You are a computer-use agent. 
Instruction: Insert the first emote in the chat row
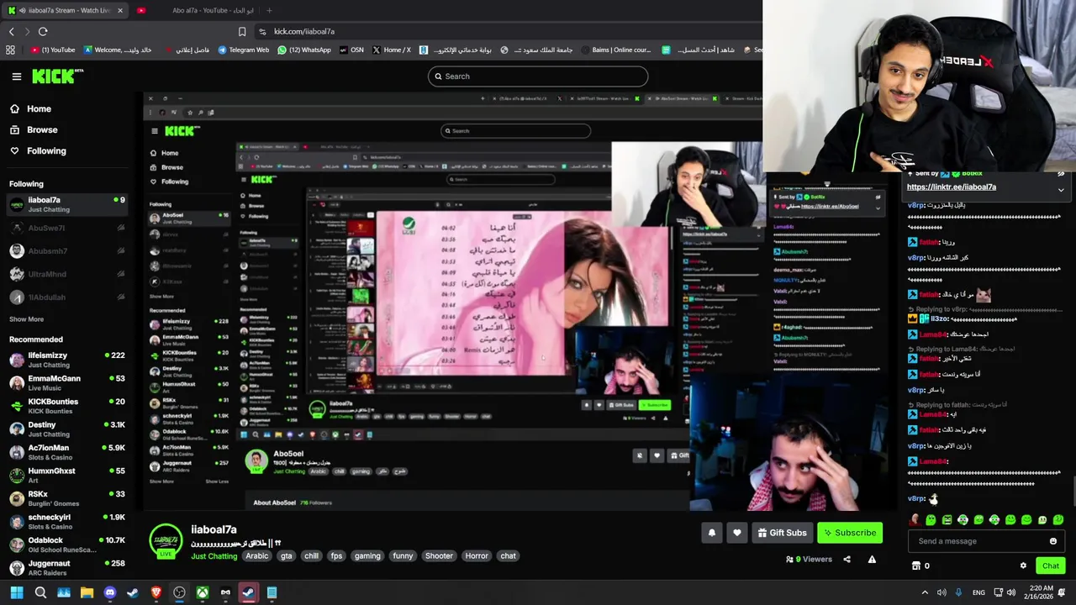(x=915, y=520)
